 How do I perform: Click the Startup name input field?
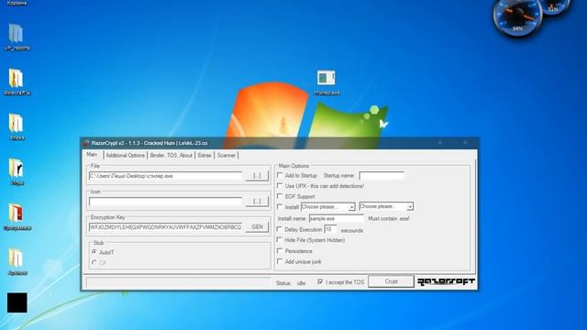click(382, 175)
